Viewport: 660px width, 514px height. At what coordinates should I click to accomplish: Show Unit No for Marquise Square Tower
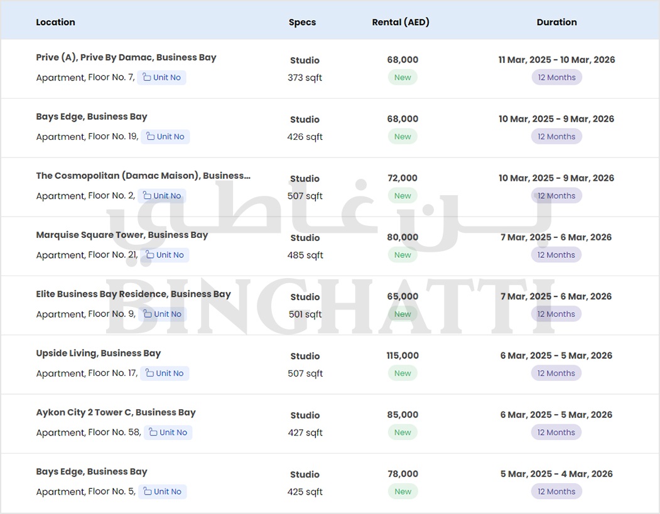pos(165,255)
